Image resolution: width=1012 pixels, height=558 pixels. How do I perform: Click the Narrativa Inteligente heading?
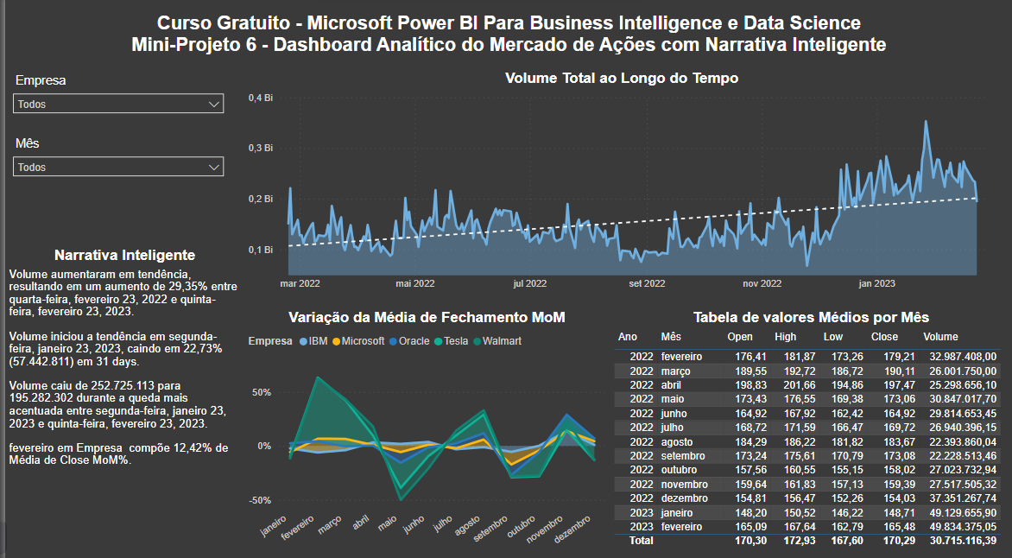click(124, 255)
